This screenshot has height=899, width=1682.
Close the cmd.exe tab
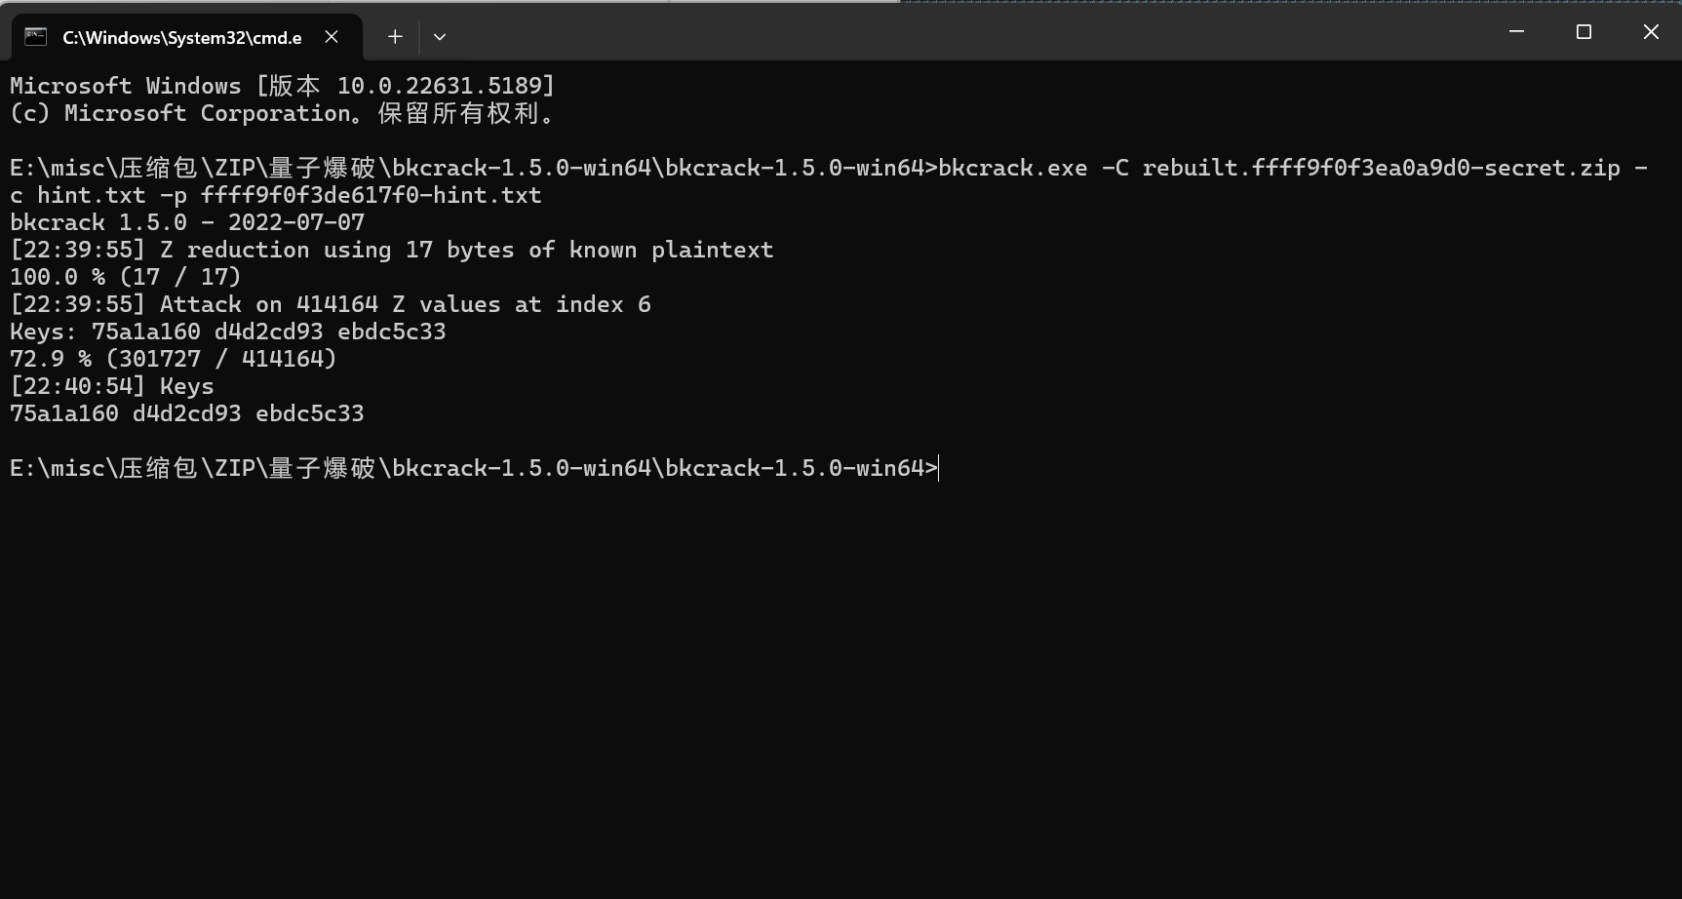pos(332,37)
